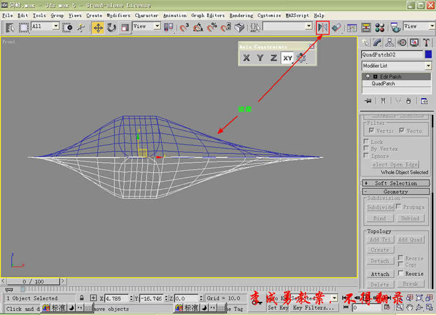This screenshot has height=315, width=436.
Task: Toggle the Reorient checkbox beside Detach
Action: click(x=400, y=258)
